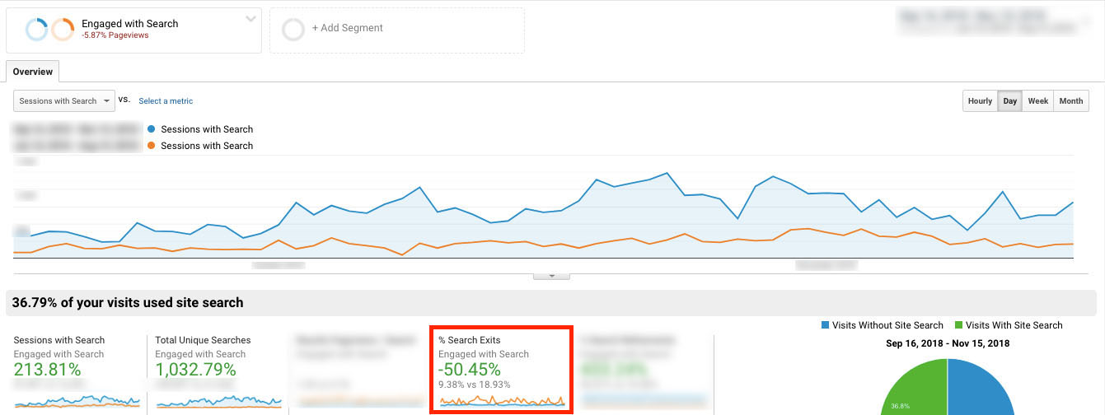Open the Sessions with Search metric dropdown
This screenshot has width=1105, height=415.
tap(64, 101)
